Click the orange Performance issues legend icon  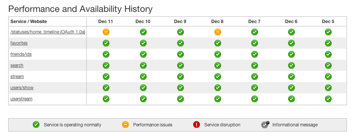point(125,124)
